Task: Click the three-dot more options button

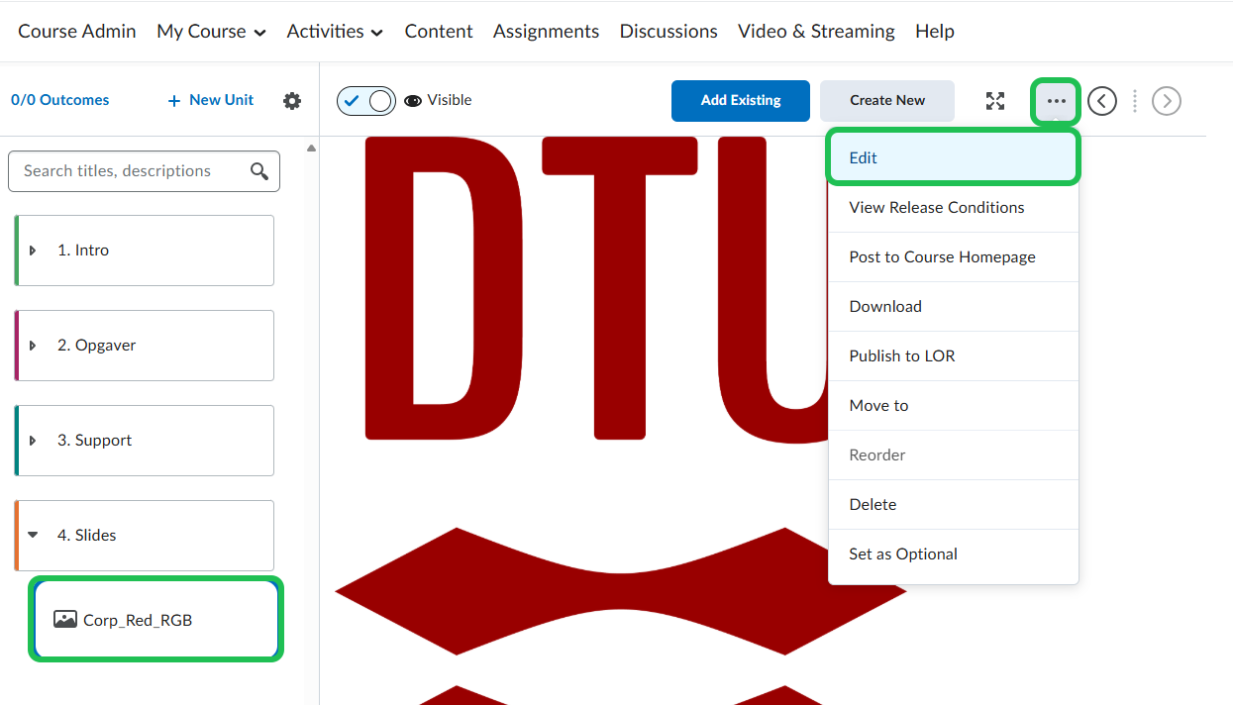Action: (x=1056, y=101)
